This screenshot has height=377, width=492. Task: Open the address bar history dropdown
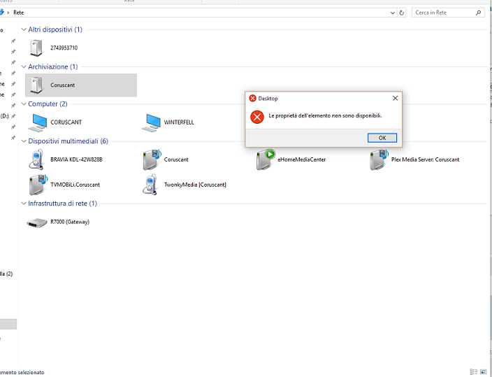[x=393, y=13]
